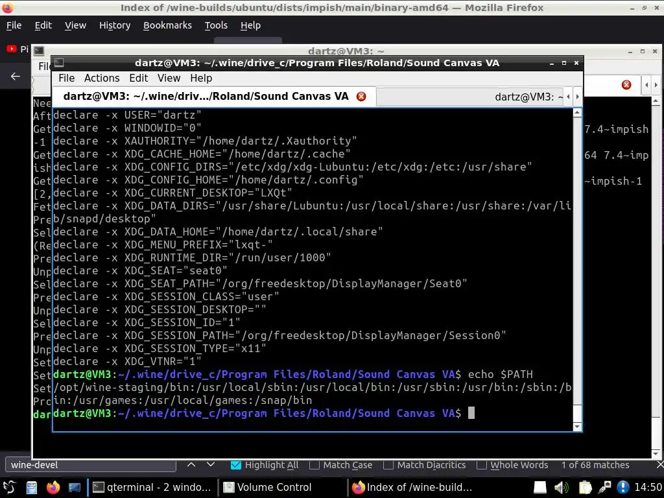Go to next find match

click(x=211, y=464)
